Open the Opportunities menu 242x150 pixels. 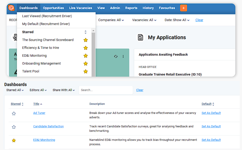tap(53, 8)
